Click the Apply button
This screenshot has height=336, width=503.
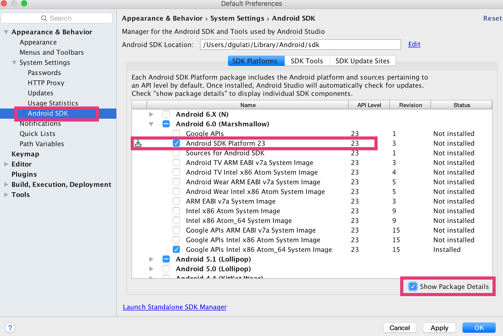point(439,328)
